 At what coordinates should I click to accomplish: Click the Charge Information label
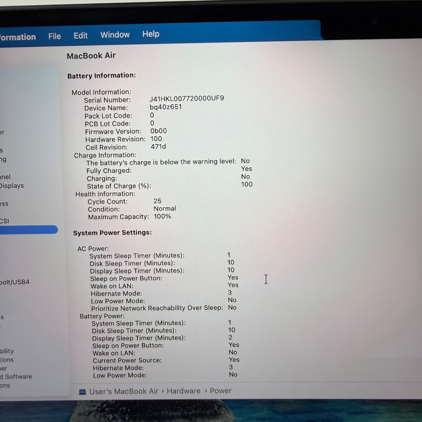(x=105, y=155)
